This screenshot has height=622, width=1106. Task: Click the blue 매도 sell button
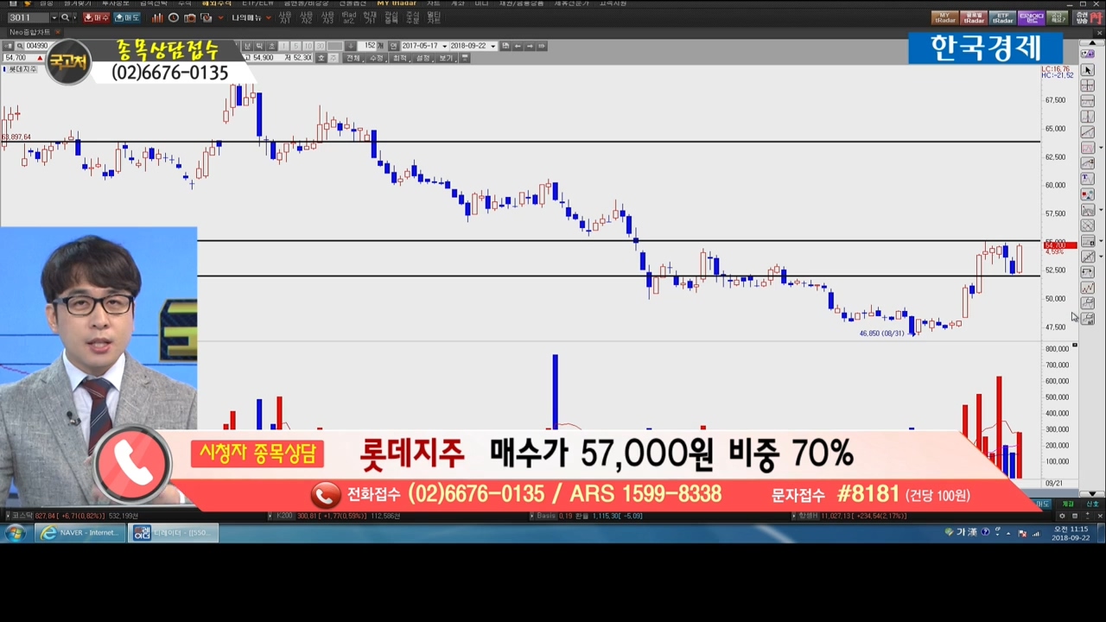click(x=127, y=17)
